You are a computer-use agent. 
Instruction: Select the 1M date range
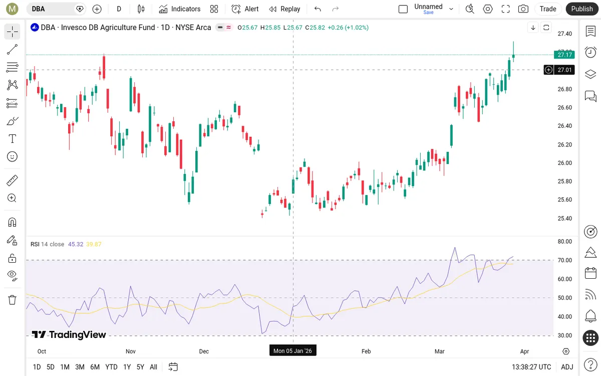tap(65, 367)
